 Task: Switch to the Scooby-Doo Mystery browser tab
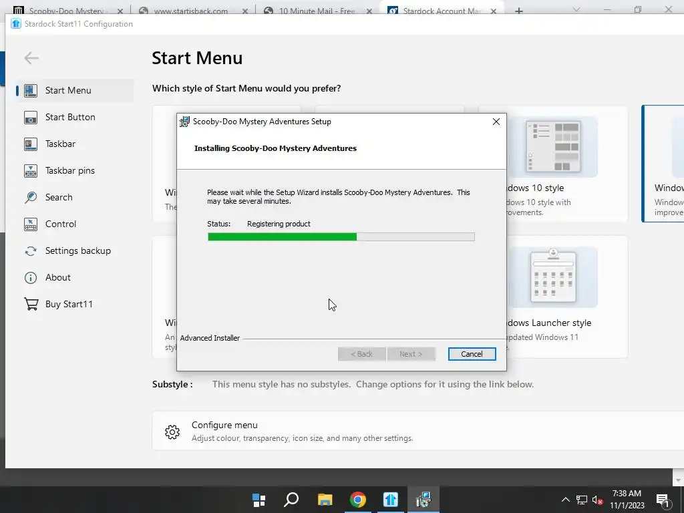(x=65, y=11)
